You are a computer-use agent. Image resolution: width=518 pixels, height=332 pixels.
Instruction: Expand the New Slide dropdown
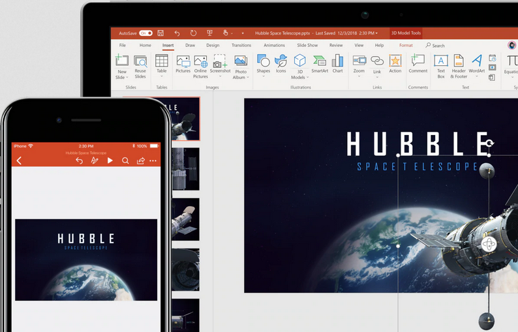[x=127, y=78]
